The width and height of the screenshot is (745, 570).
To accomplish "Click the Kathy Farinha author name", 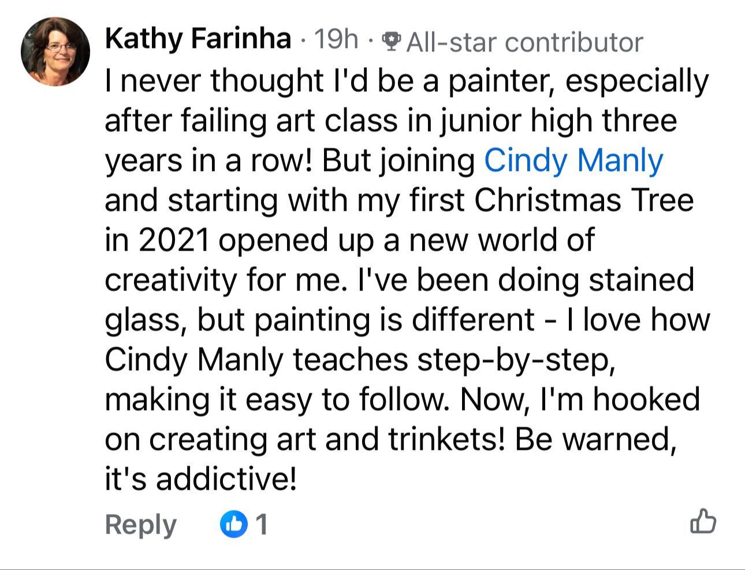I will point(198,39).
